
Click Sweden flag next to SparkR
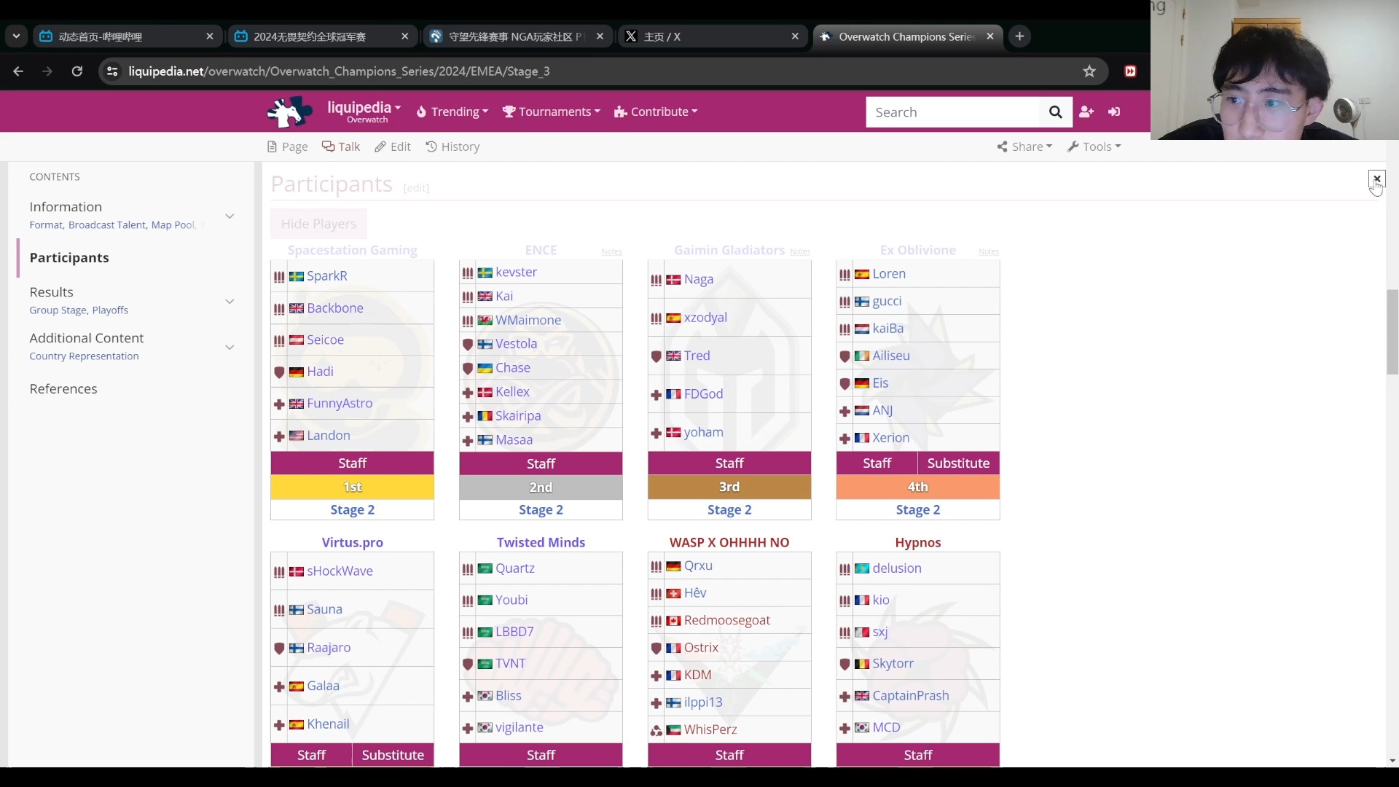click(x=296, y=277)
